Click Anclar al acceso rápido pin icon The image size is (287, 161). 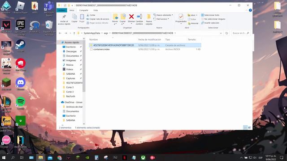[64, 17]
